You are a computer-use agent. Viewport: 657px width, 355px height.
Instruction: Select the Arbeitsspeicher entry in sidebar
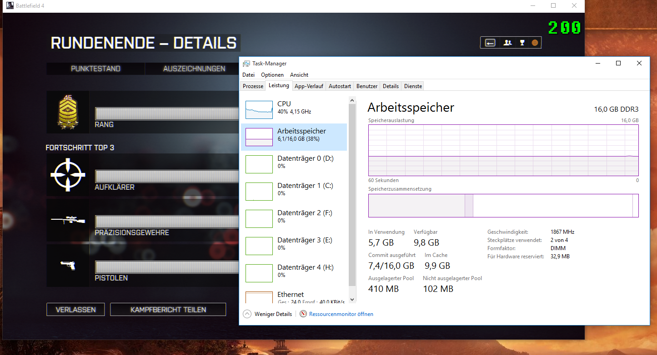click(x=294, y=137)
